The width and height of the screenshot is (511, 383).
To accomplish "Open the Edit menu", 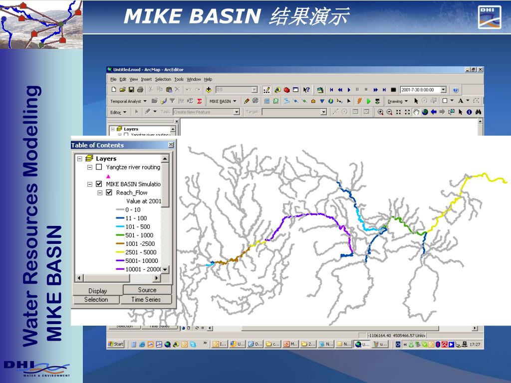I will [x=123, y=79].
